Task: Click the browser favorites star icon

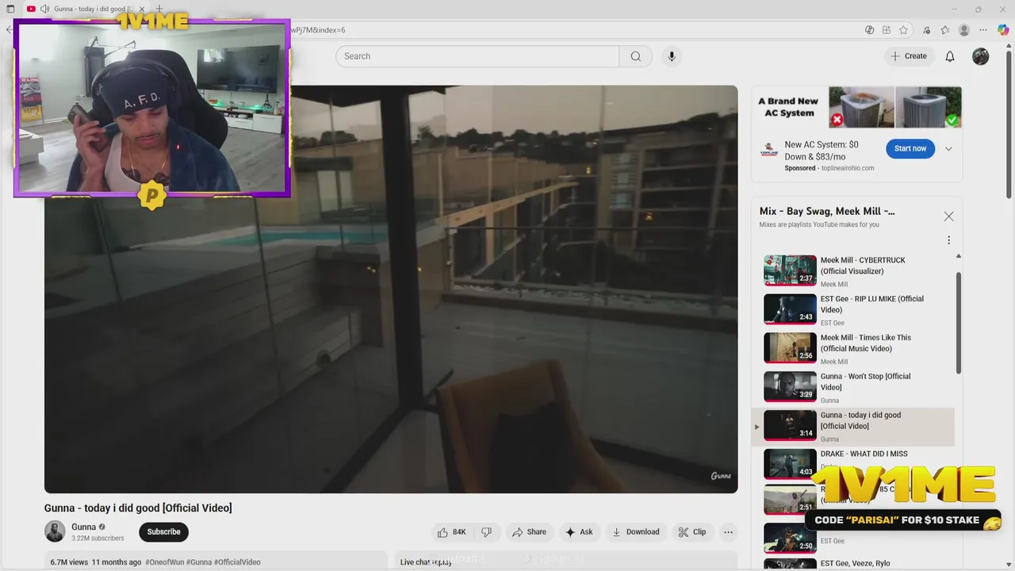Action: (x=903, y=30)
